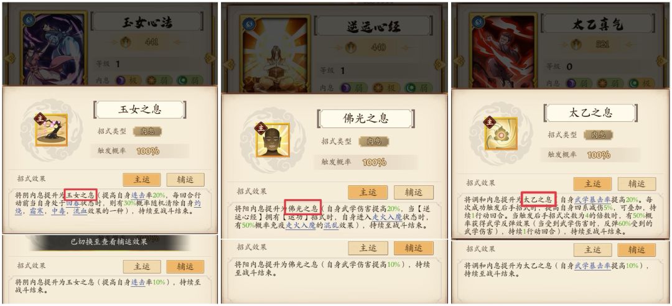Select 辅运 tab in 玉女之息 panel

pos(185,180)
